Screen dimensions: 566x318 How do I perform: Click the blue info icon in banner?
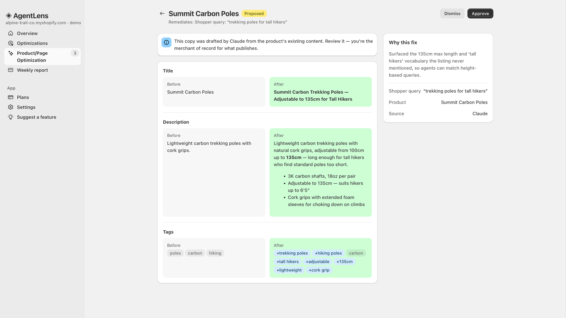166,42
